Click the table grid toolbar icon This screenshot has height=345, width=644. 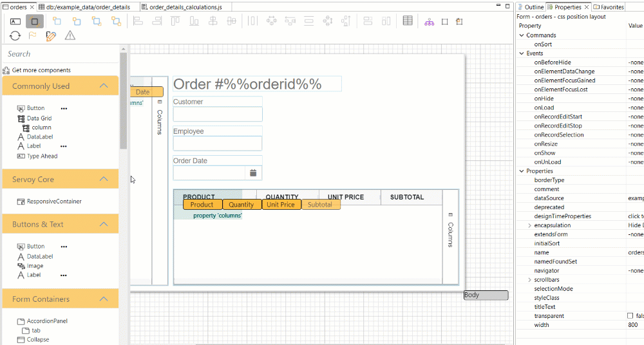408,21
